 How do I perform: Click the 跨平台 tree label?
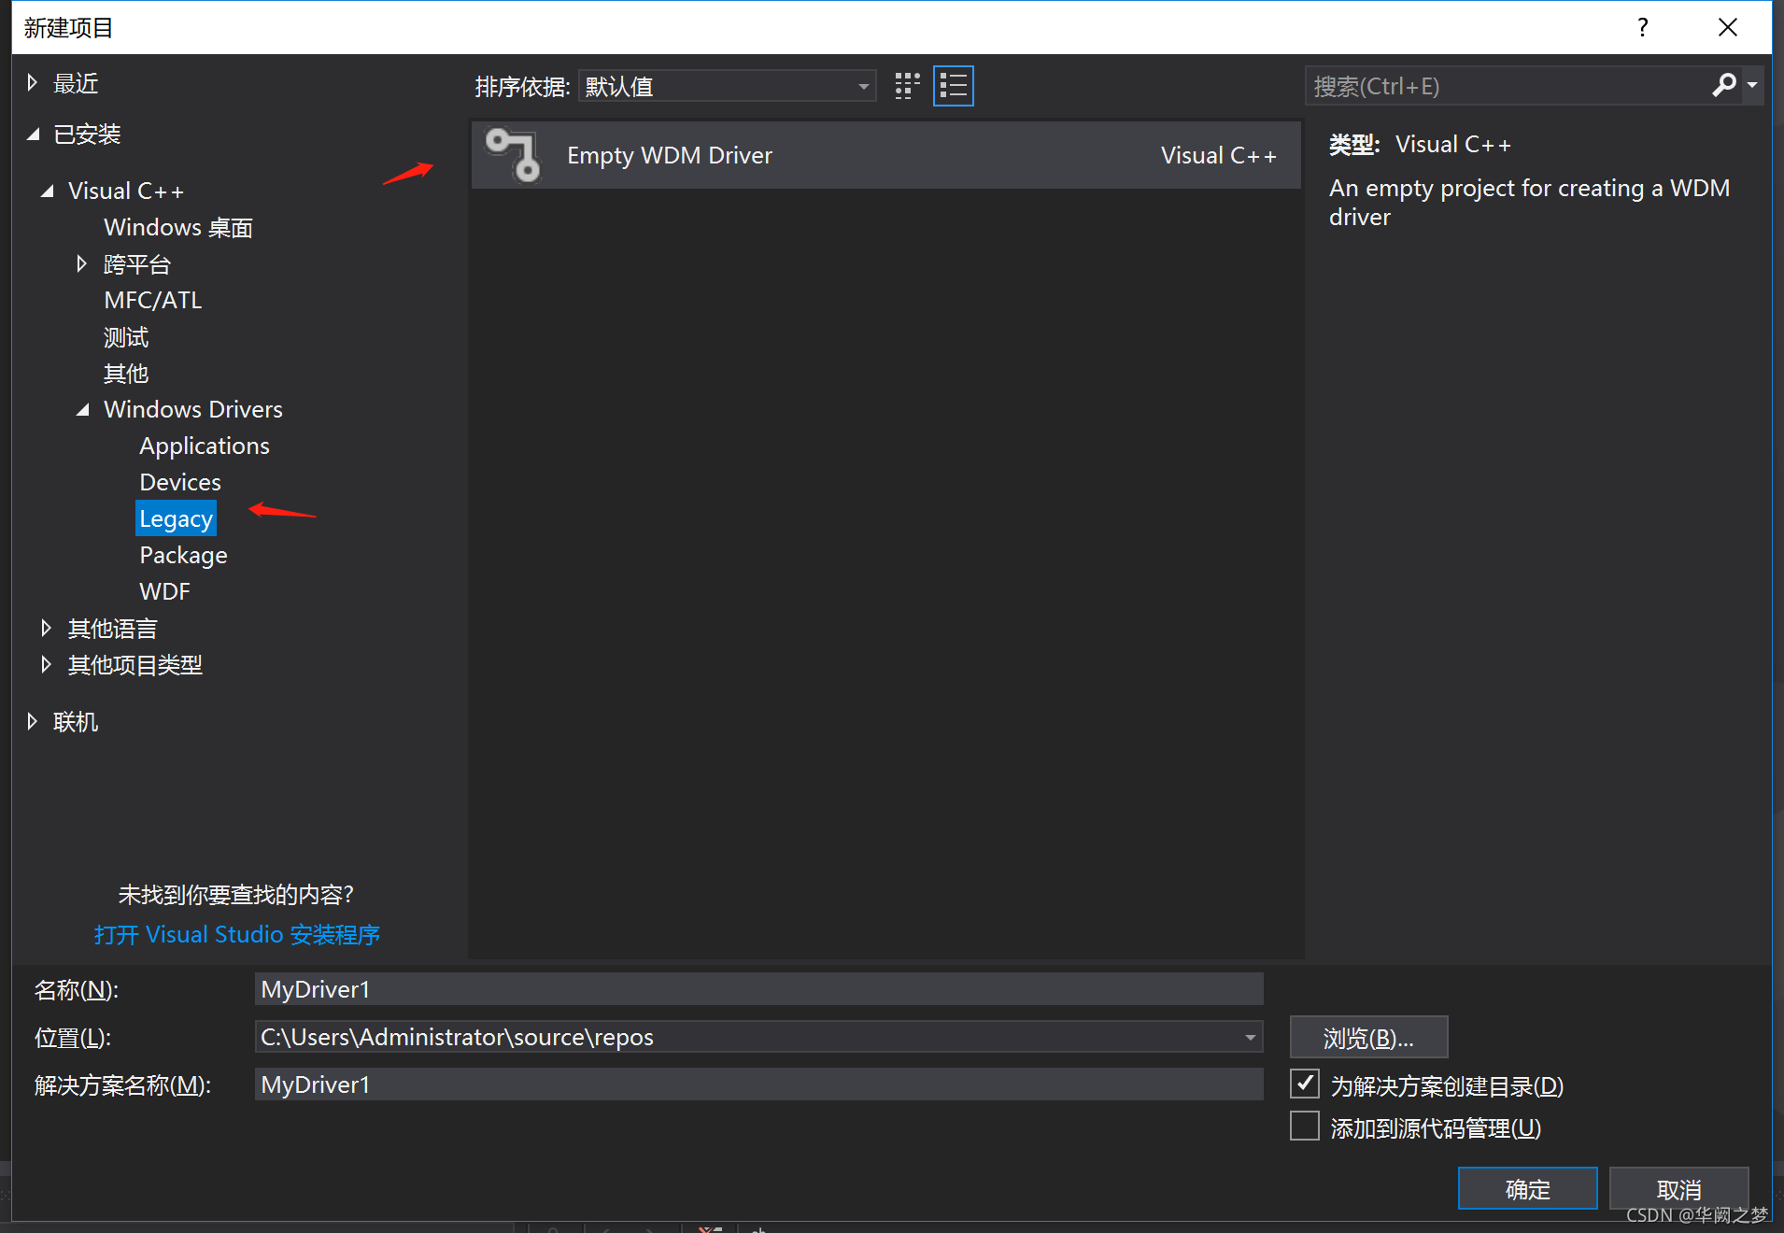(137, 264)
